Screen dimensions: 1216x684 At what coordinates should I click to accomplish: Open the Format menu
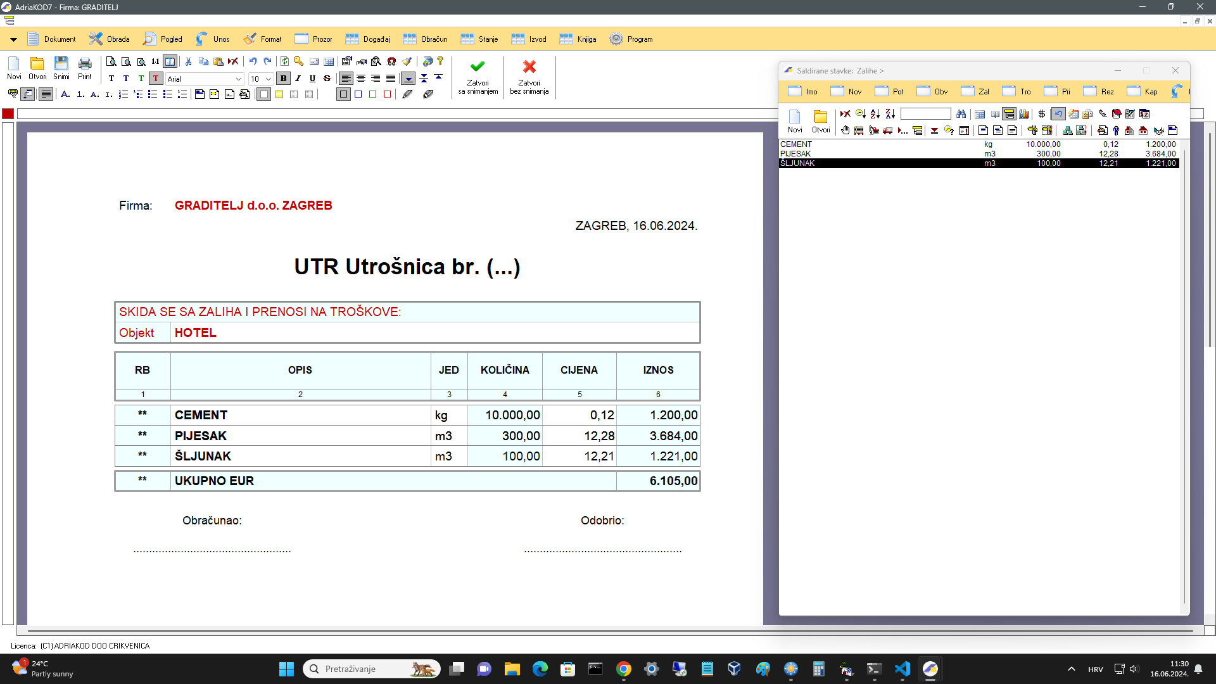[263, 39]
